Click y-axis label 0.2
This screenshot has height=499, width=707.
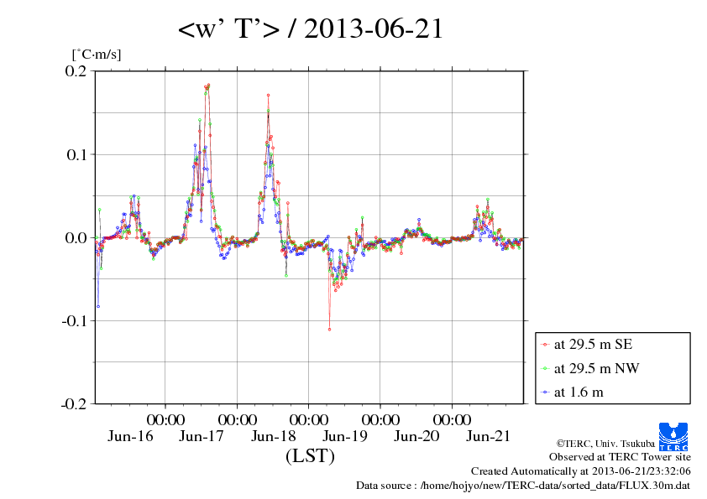(76, 71)
